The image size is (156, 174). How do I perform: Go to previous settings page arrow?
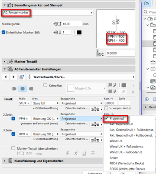click(x=6, y=77)
